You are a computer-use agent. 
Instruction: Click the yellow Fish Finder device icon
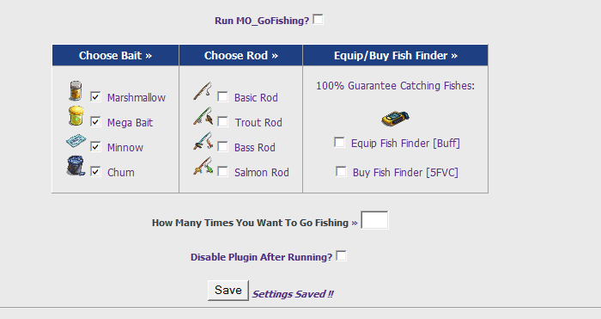pyautogui.click(x=395, y=119)
